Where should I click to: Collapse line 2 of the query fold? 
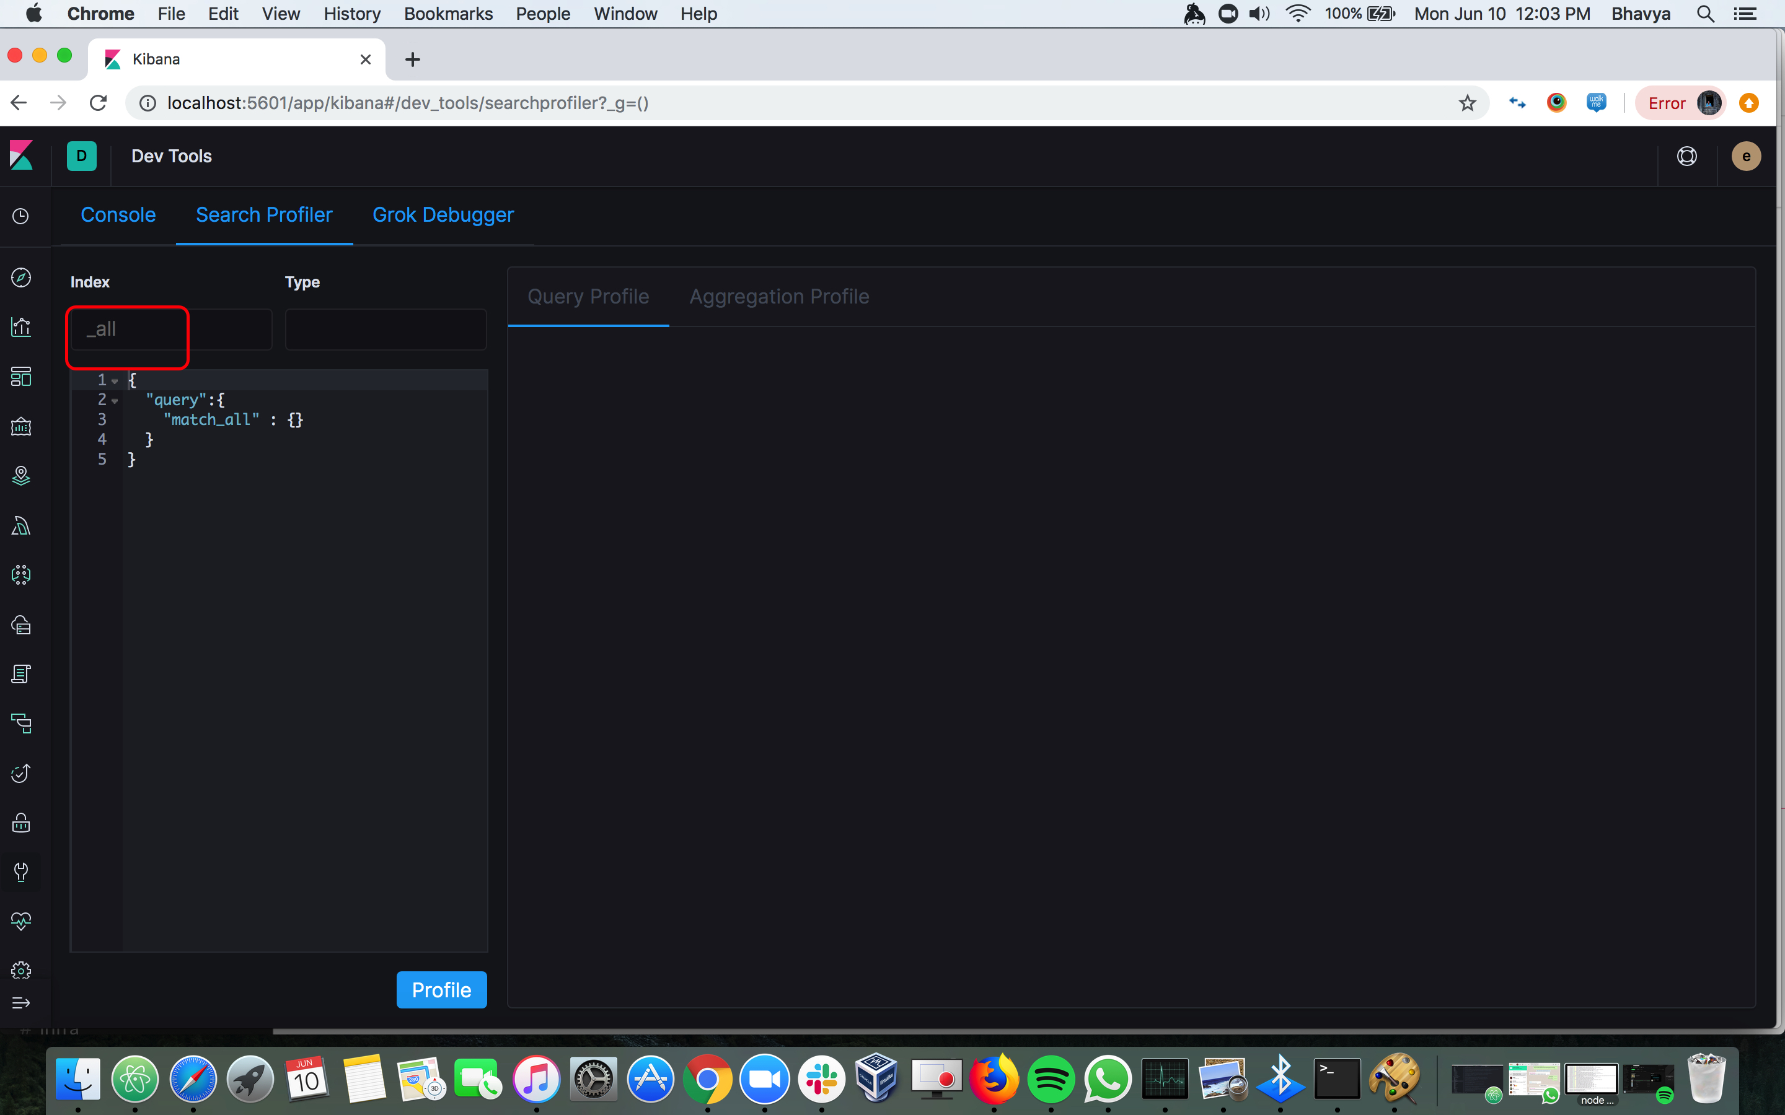[116, 400]
